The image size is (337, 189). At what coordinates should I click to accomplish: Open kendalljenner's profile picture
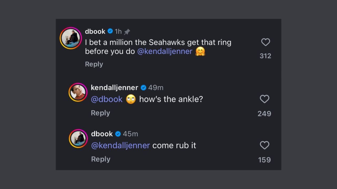(x=78, y=92)
